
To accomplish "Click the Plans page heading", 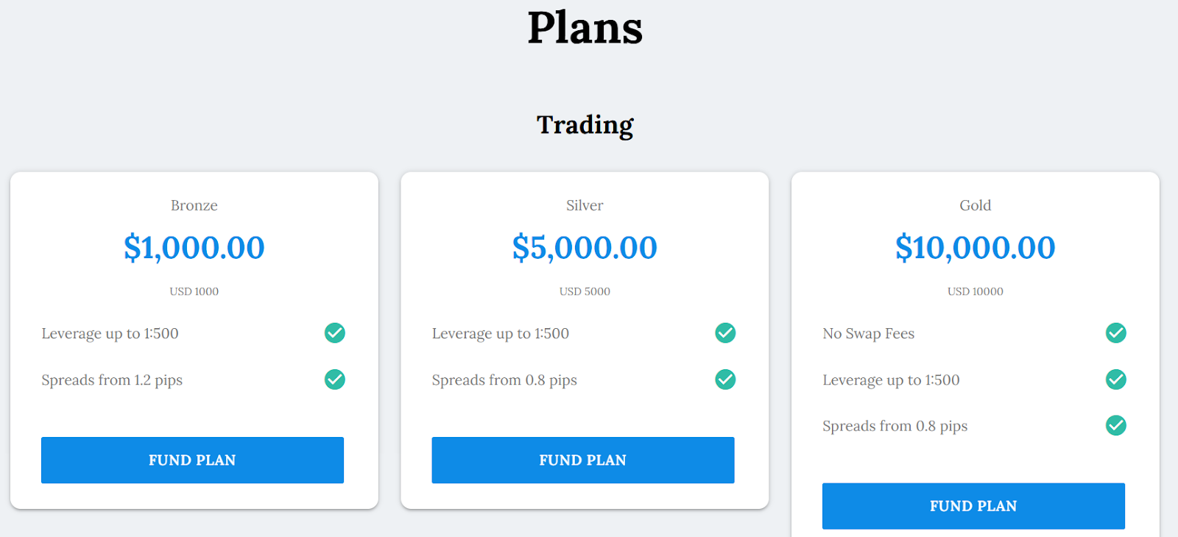I will [585, 28].
